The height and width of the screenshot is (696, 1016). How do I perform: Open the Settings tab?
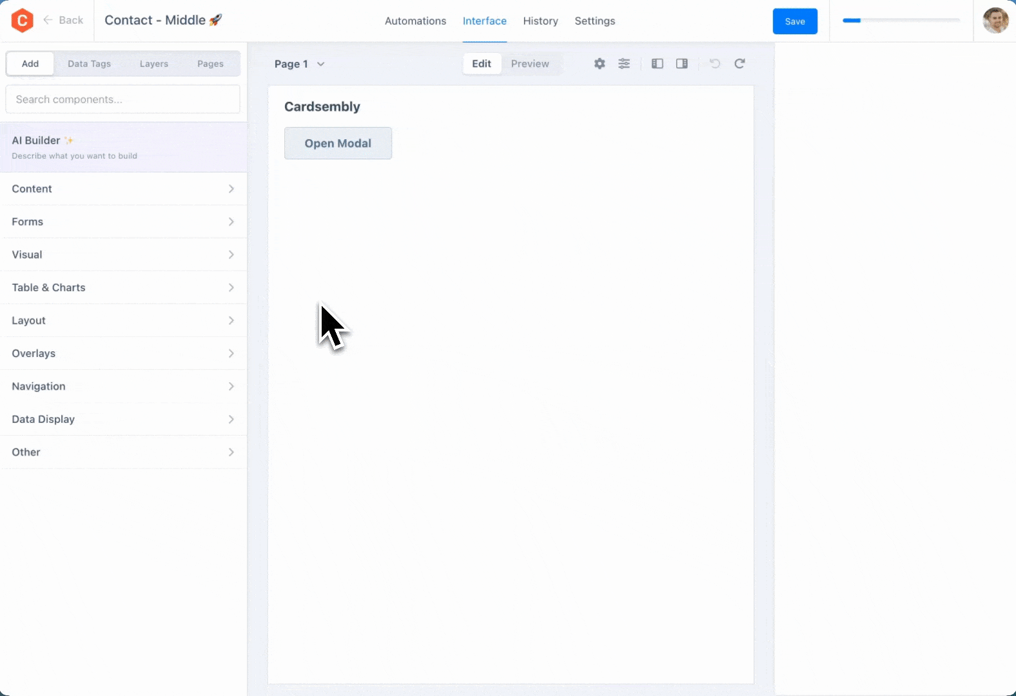594,21
